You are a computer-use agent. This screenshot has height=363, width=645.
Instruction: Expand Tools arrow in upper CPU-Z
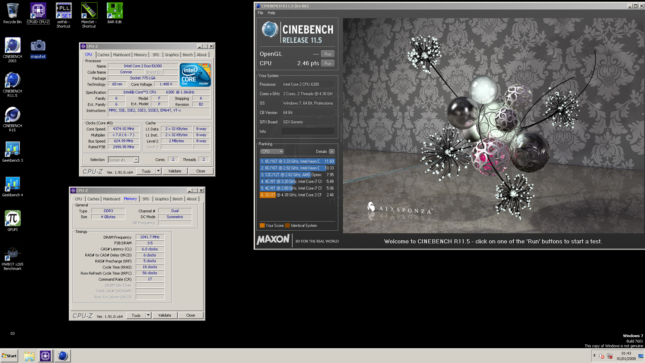click(158, 171)
